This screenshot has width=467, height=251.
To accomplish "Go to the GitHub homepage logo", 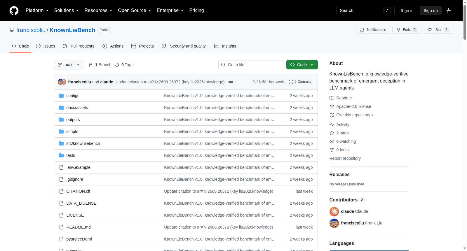I will (x=14, y=10).
